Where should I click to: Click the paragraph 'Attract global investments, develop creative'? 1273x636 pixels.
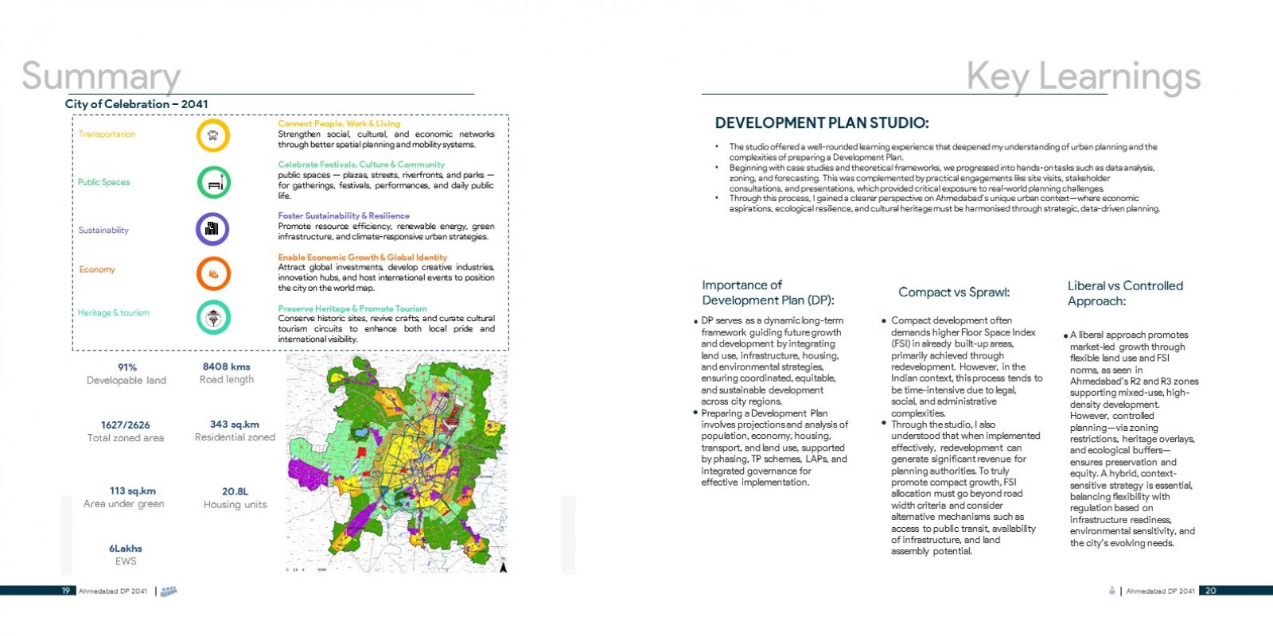click(386, 278)
